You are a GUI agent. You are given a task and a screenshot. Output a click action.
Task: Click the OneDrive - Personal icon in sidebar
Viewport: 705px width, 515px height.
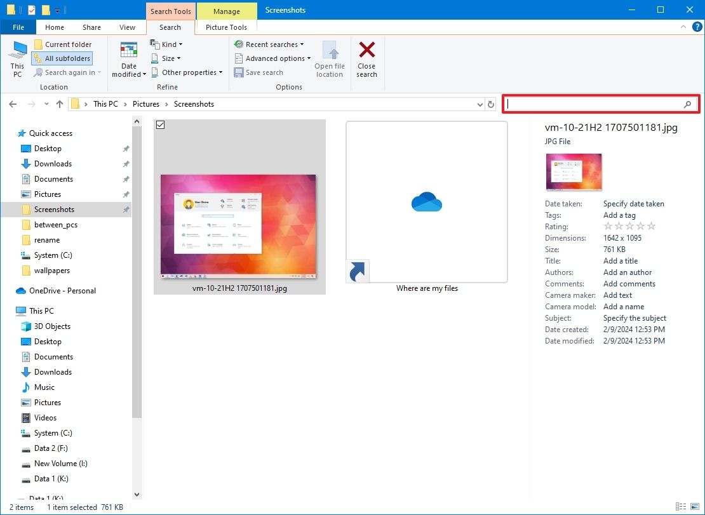pos(20,290)
